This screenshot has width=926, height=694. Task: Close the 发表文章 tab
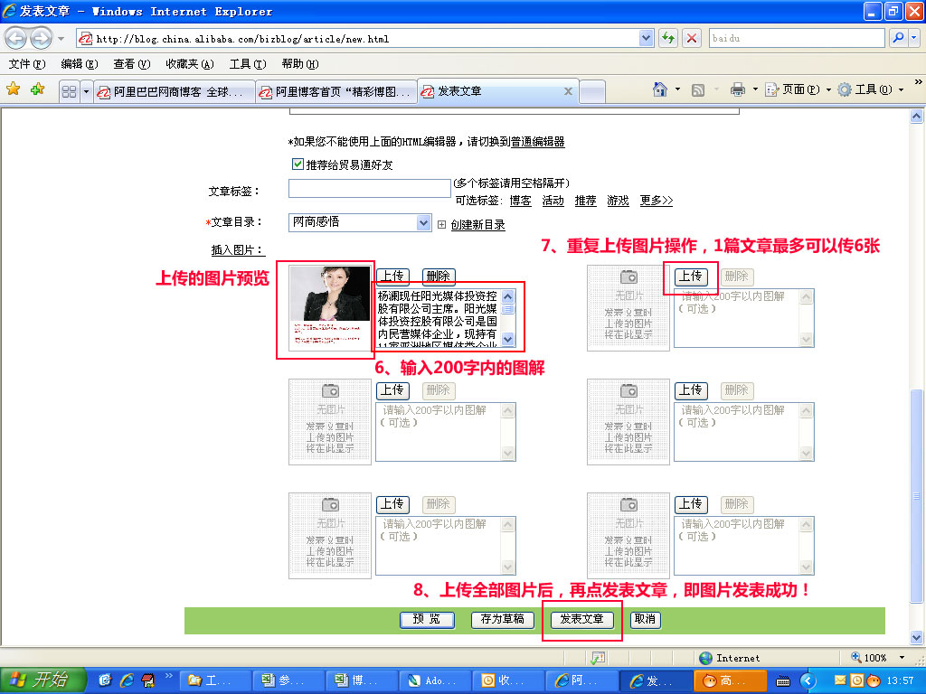pos(568,91)
